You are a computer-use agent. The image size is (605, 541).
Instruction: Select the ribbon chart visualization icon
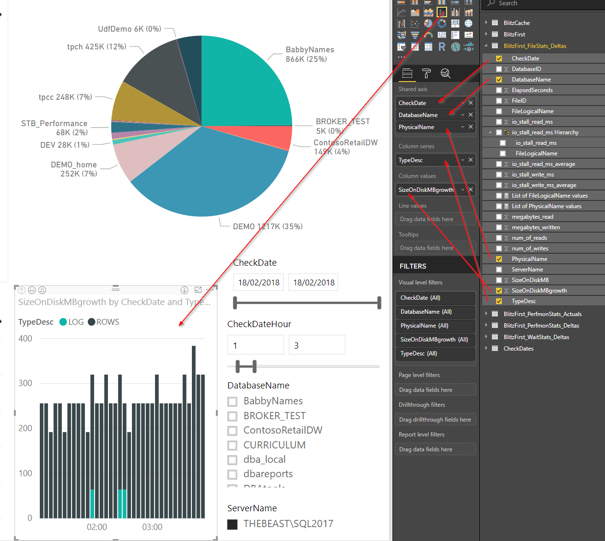tap(469, 12)
